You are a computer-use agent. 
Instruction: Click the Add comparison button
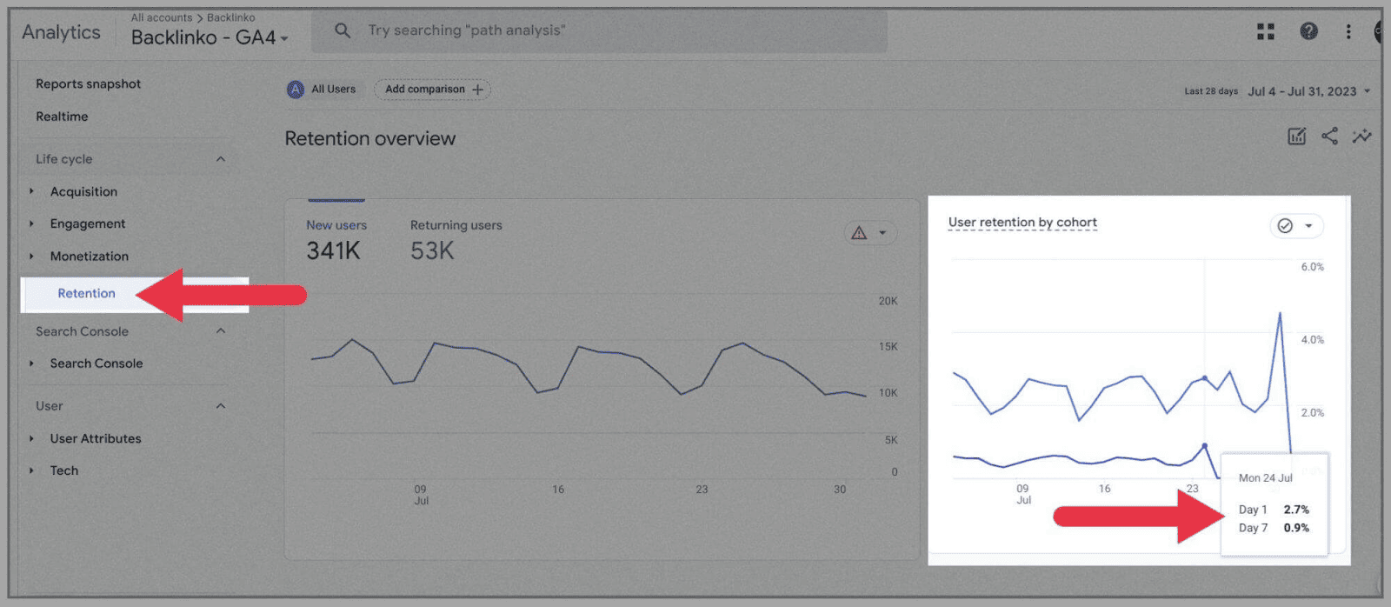pos(432,89)
